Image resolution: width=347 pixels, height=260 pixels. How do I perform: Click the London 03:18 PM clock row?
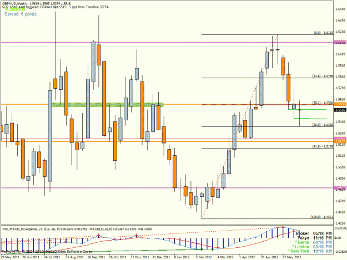(312, 247)
